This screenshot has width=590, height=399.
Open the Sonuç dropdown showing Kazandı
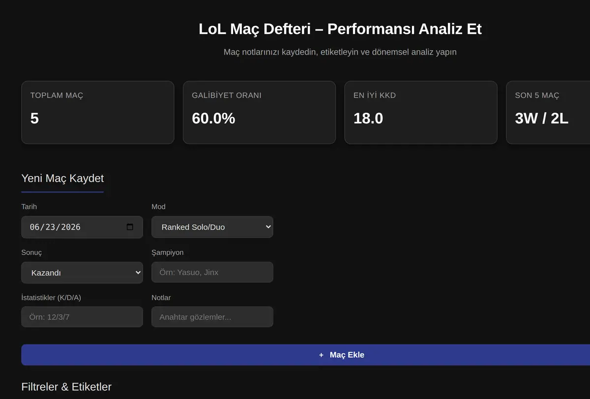(x=82, y=273)
